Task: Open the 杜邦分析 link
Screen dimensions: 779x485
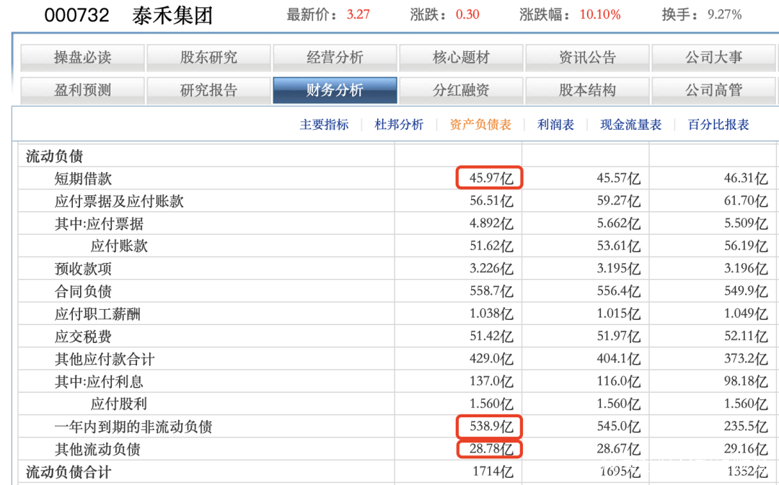Action: point(399,125)
